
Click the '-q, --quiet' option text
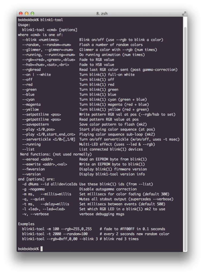click(x=33, y=199)
